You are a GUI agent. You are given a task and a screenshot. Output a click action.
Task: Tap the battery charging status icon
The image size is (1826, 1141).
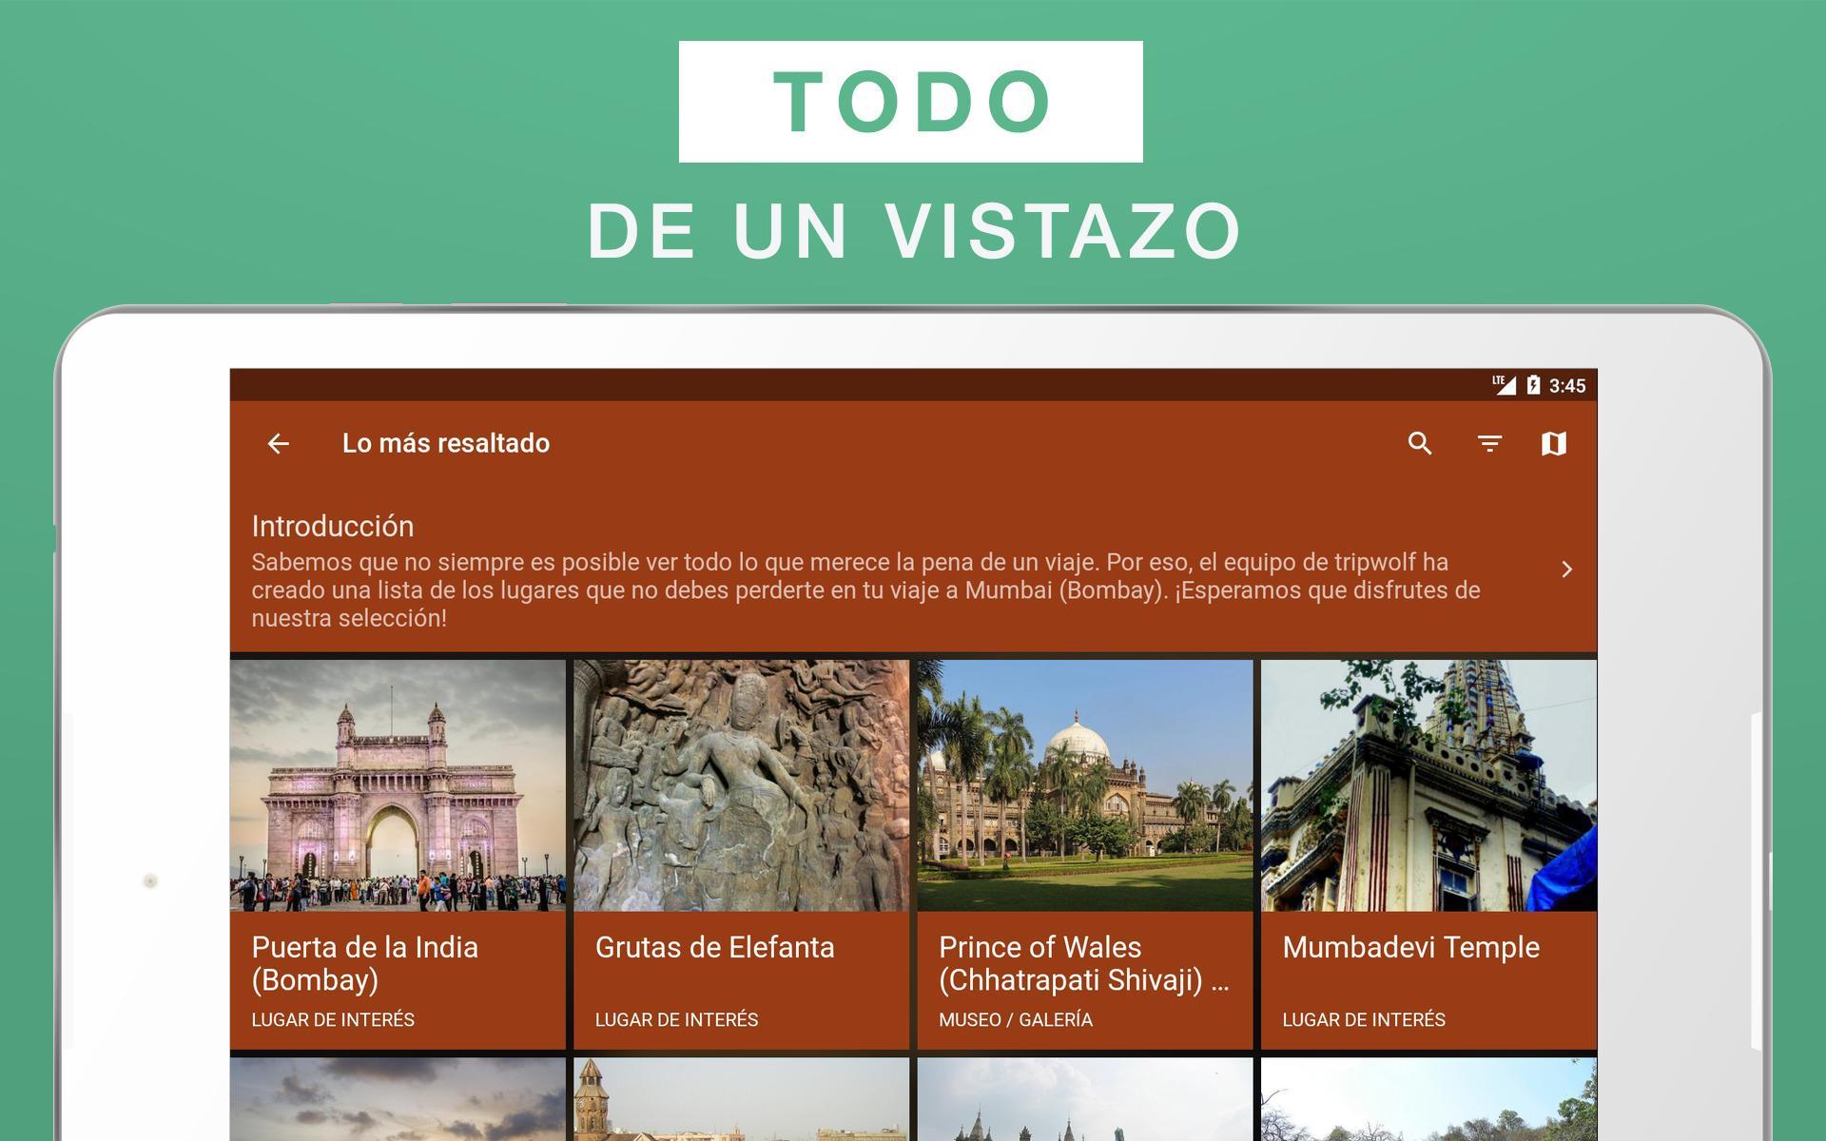point(1533,384)
